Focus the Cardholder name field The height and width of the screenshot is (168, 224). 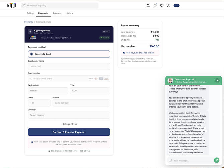tap(69, 67)
